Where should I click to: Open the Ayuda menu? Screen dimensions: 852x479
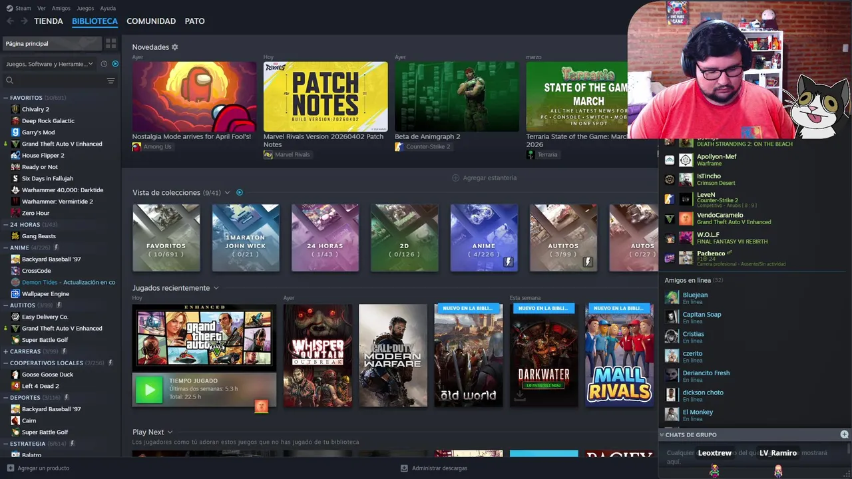[108, 8]
